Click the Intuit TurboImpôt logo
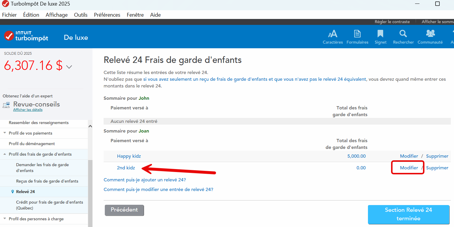 (26, 36)
